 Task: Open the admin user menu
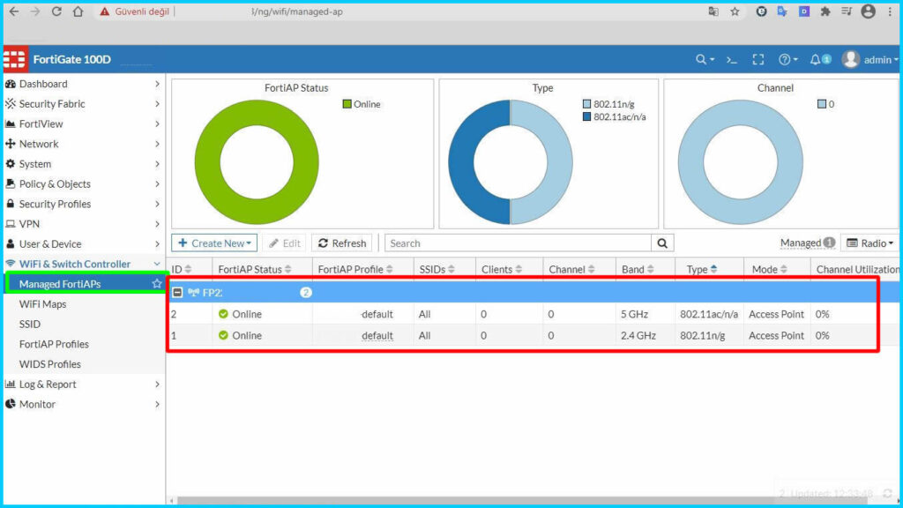click(870, 59)
